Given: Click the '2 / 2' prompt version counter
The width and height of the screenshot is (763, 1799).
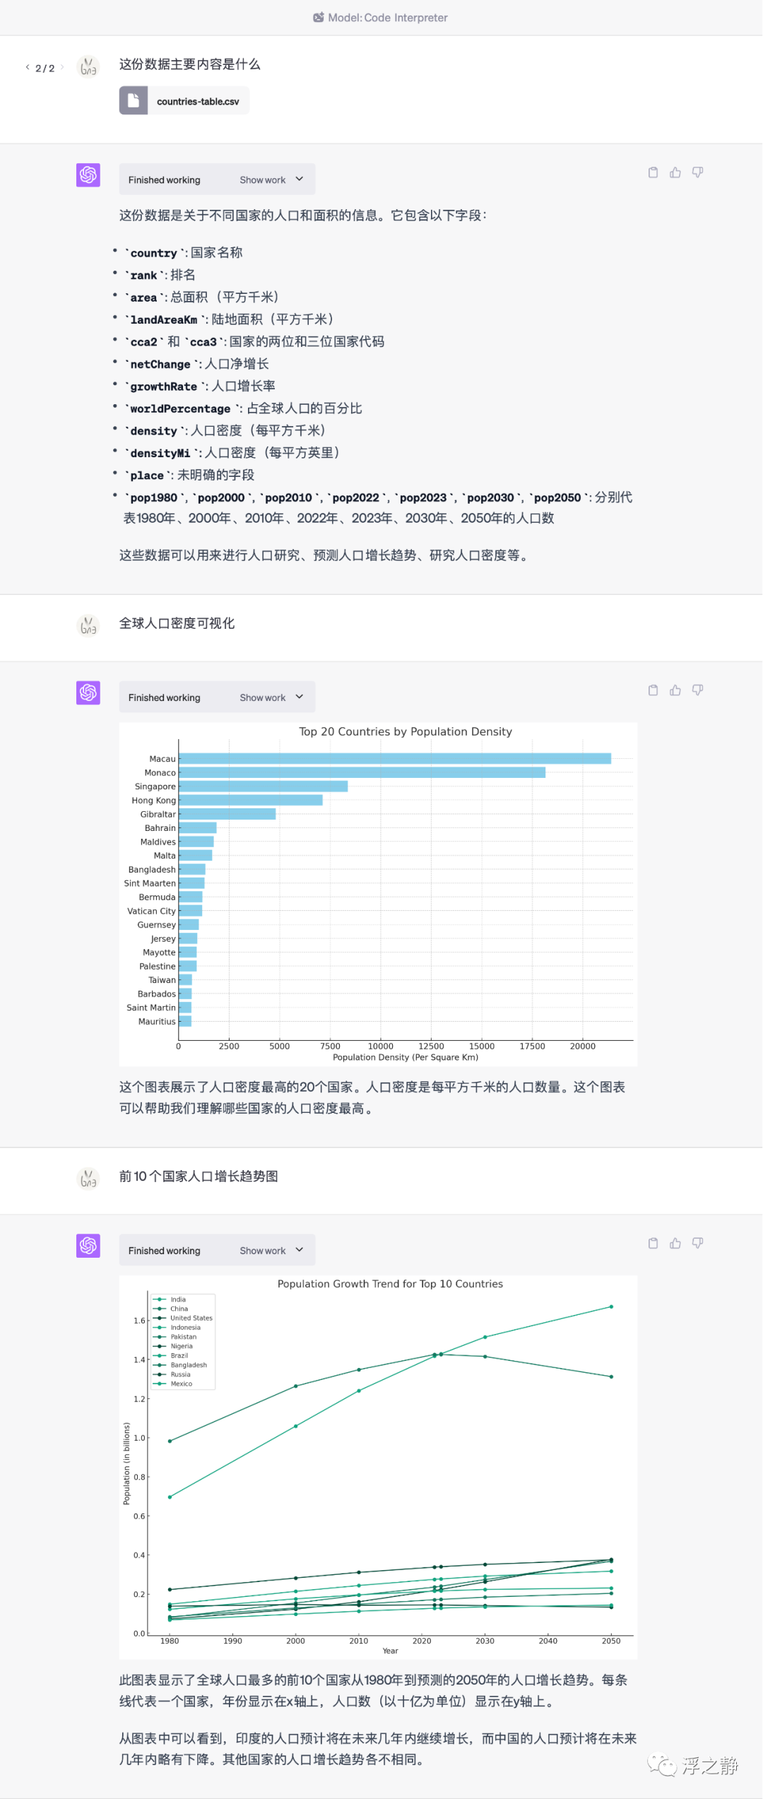Looking at the screenshot, I should pyautogui.click(x=45, y=69).
